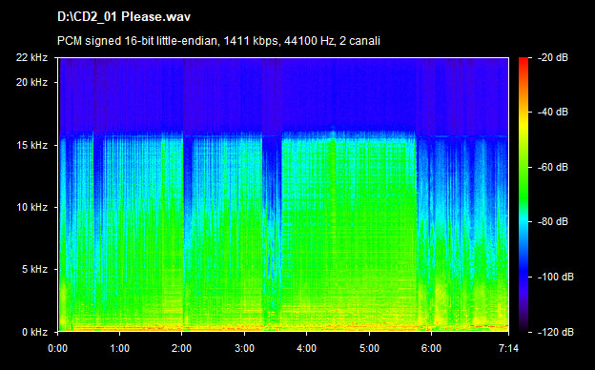Click the file title D:\CD2_01 Please.wav
The image size is (595, 370).
coord(124,17)
